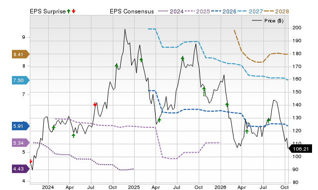Click the 190 label on the price axis
The height and width of the screenshot is (190, 318).
click(297, 41)
